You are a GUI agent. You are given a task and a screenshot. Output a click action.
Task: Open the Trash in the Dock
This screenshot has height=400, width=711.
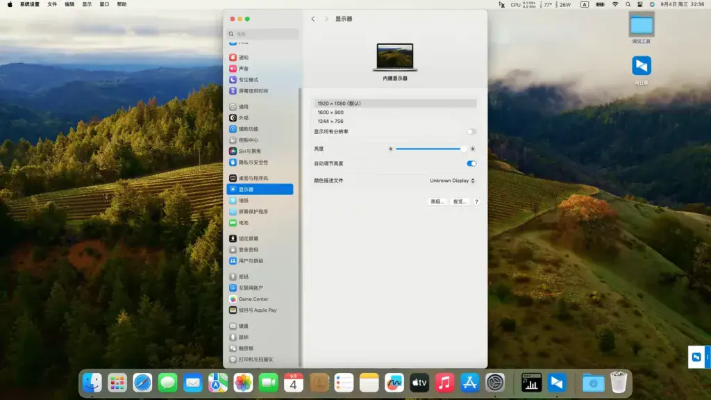click(x=619, y=383)
